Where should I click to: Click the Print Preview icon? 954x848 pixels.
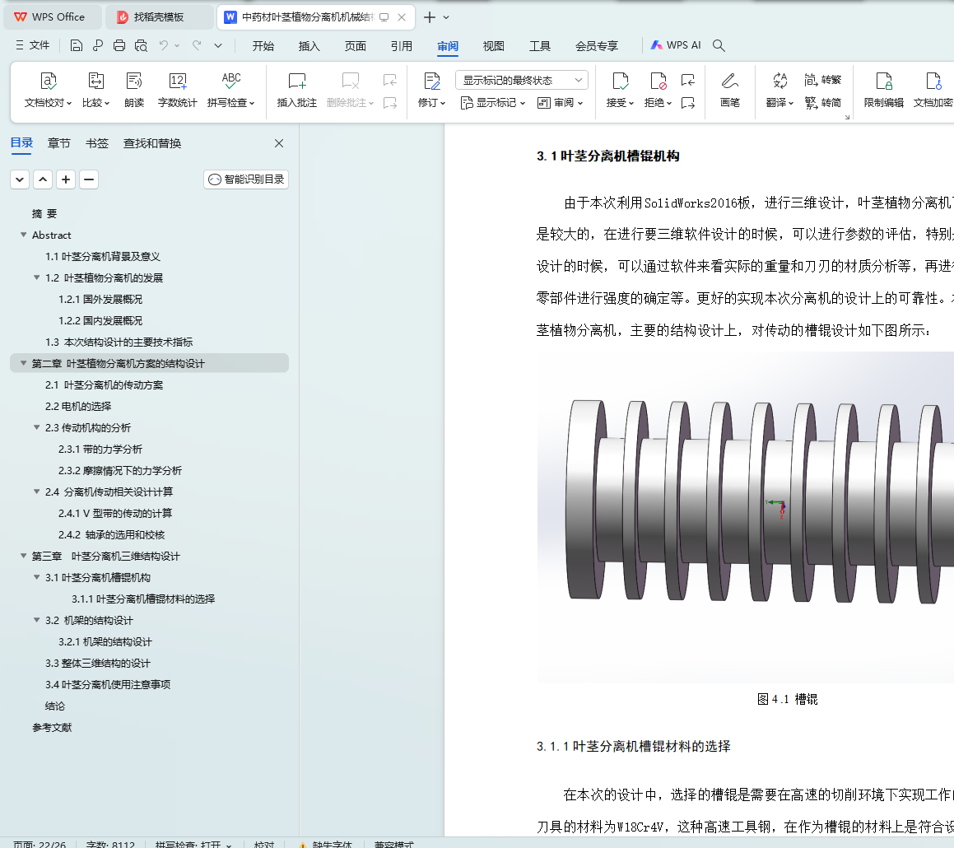click(141, 45)
